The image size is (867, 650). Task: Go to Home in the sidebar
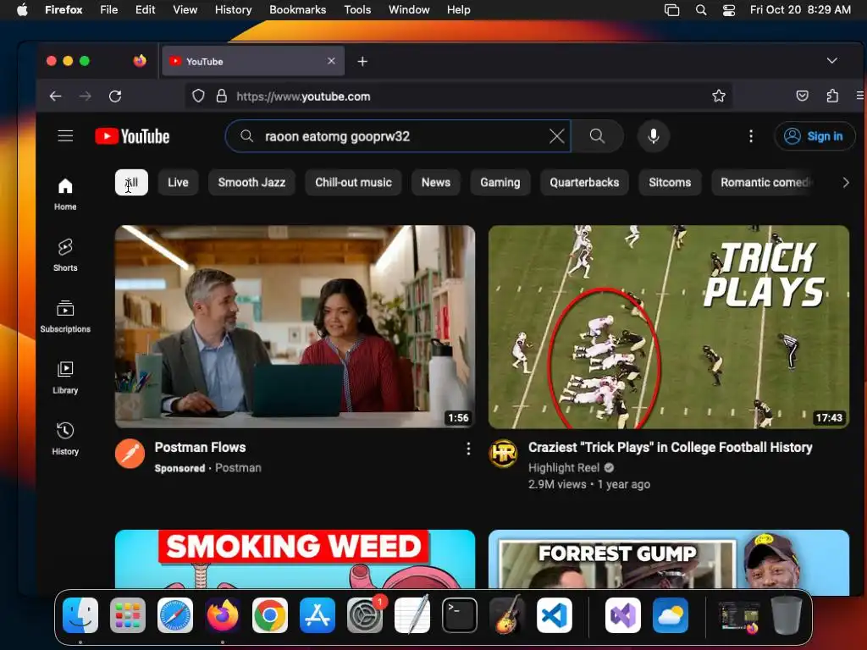click(x=65, y=194)
